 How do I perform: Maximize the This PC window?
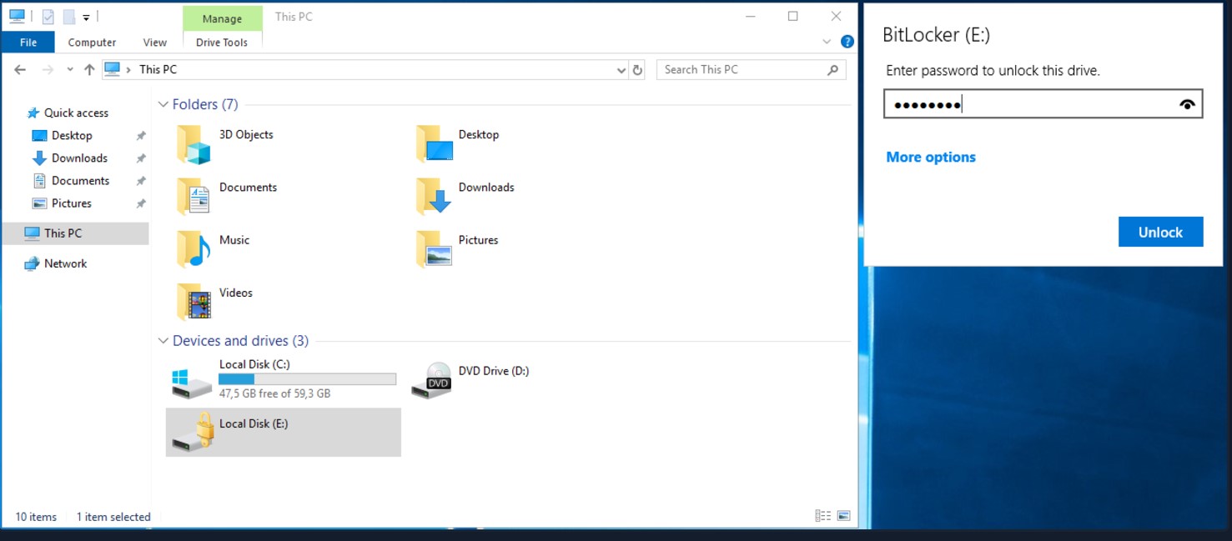pyautogui.click(x=793, y=16)
